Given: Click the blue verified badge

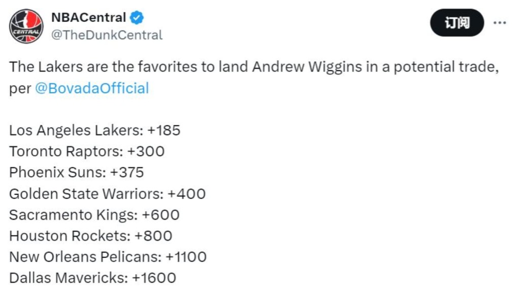Looking at the screenshot, I should (x=137, y=18).
